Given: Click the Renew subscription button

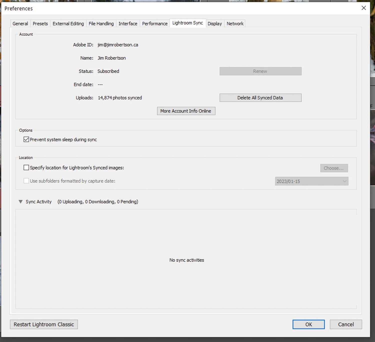Looking at the screenshot, I should click(x=260, y=71).
